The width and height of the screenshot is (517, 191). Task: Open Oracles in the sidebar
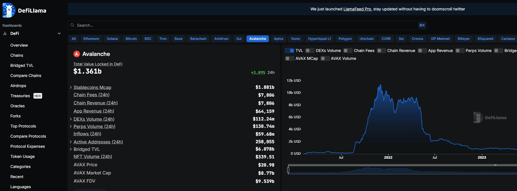(17, 106)
